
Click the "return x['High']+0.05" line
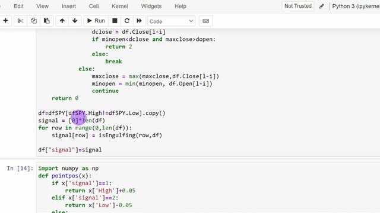pos(100,191)
